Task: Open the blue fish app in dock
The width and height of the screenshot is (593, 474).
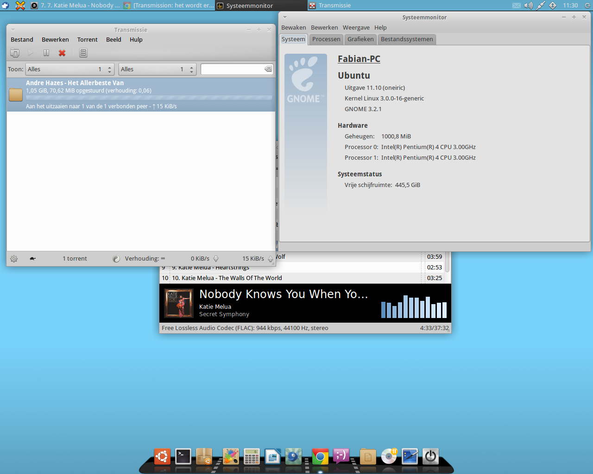Action: click(x=294, y=457)
